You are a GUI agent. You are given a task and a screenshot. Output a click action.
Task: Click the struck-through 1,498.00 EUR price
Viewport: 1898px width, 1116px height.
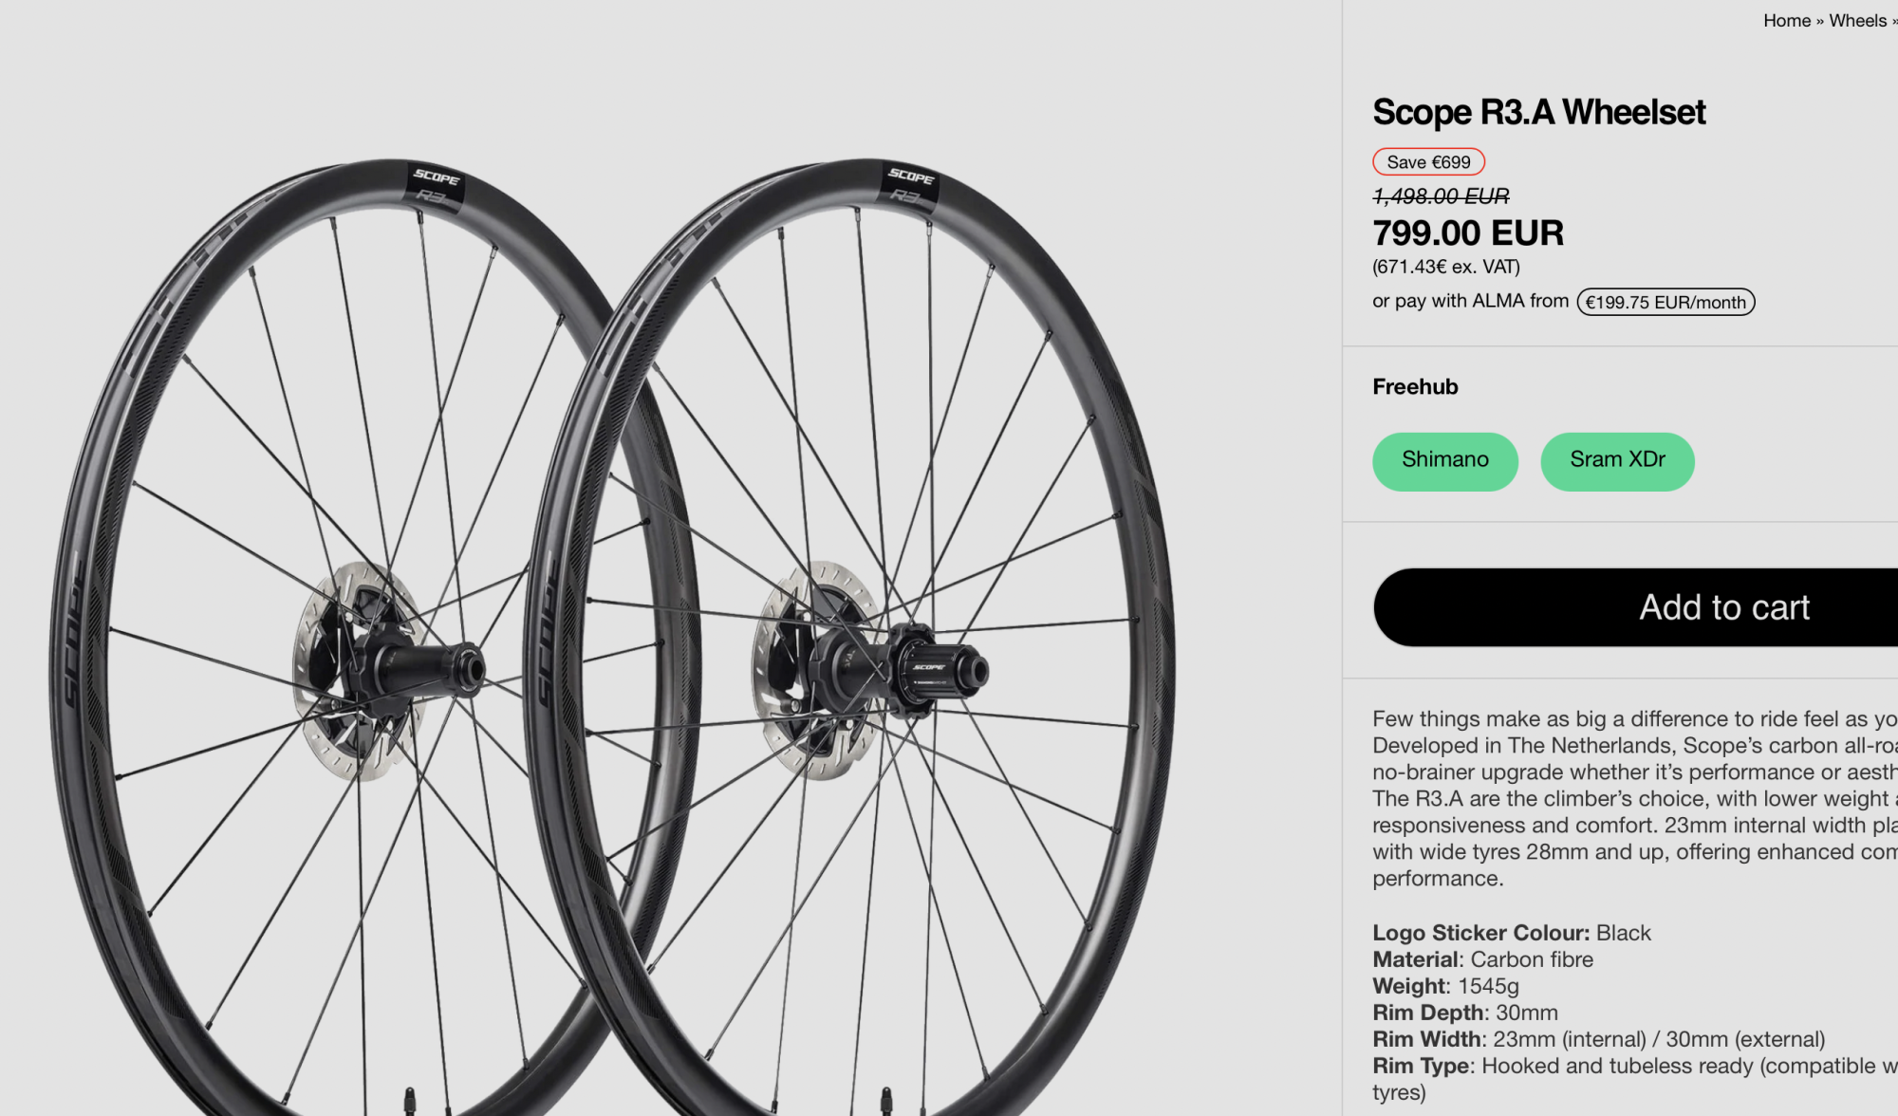click(x=1441, y=196)
